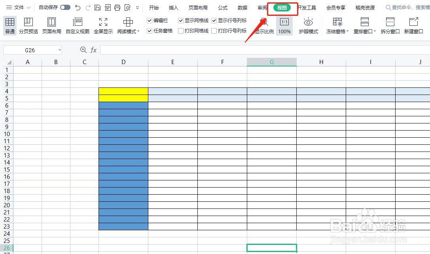Click the magnifier icon beside fx
430x254 pixels.
(83, 49)
